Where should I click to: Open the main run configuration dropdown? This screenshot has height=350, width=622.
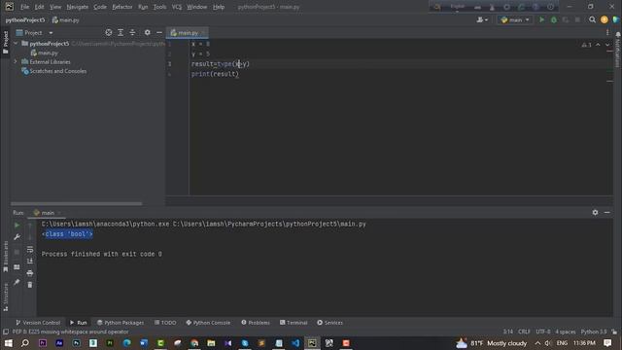[515, 19]
